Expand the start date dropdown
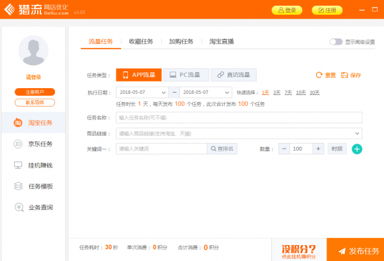Image resolution: width=384 pixels, height=261 pixels. tap(165, 93)
